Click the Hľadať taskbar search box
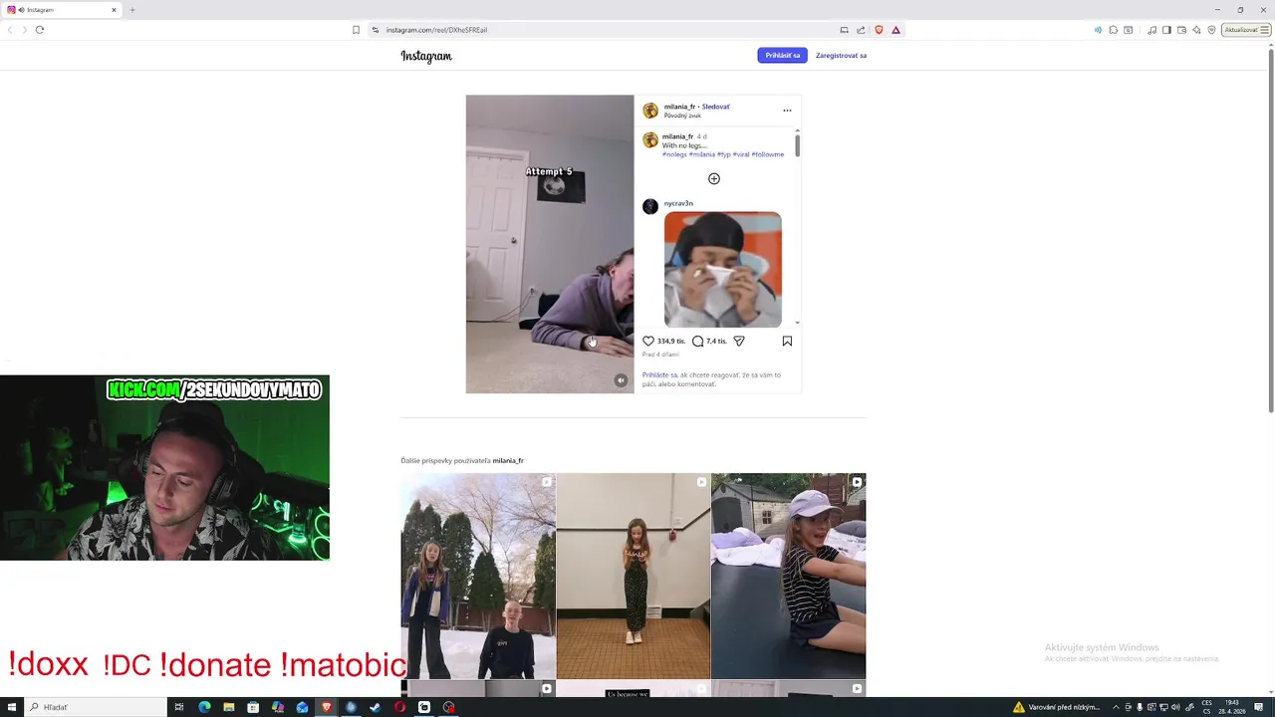Screen dimensions: 1275x717 click(96, 707)
